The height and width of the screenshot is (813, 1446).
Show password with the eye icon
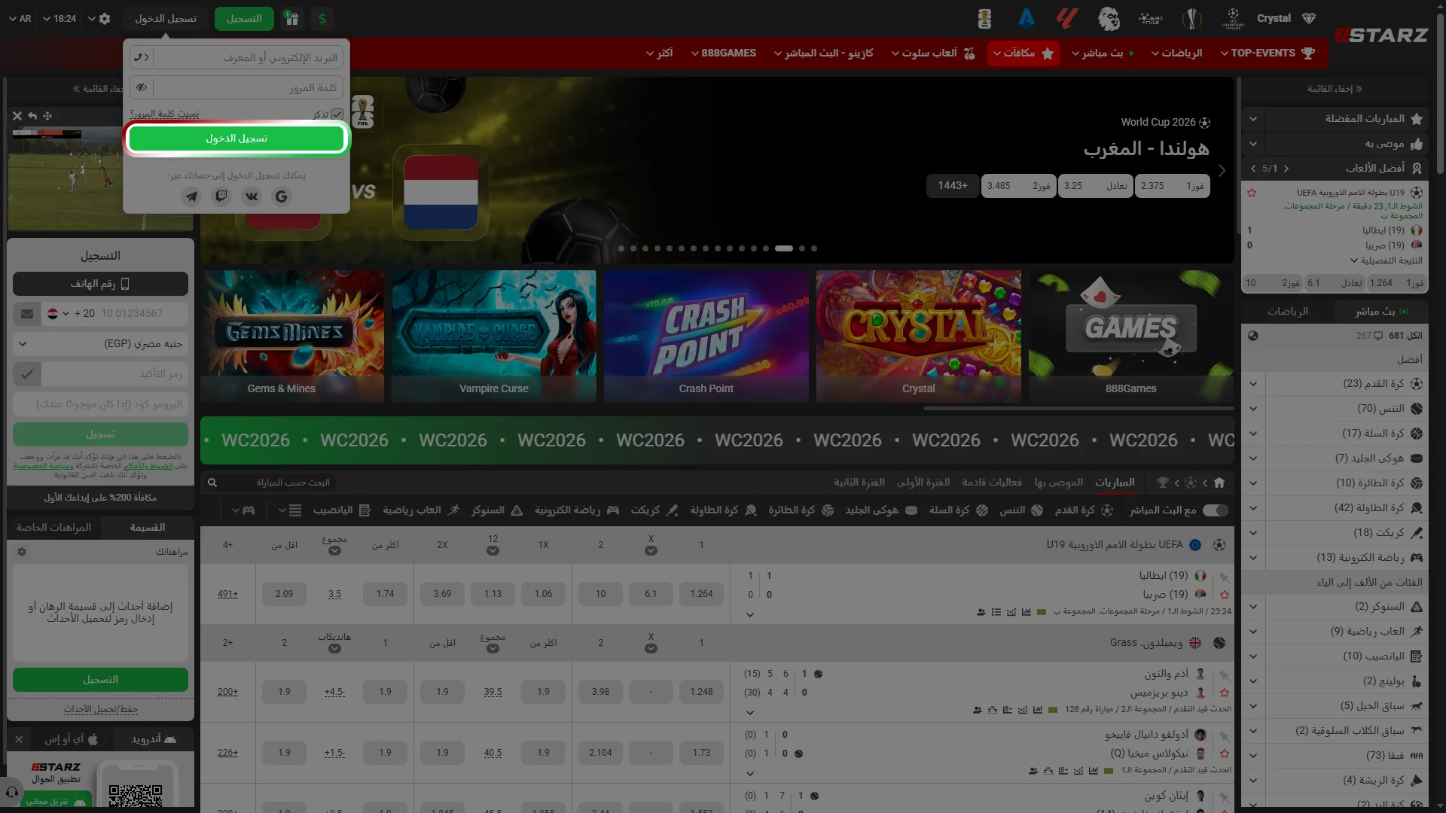click(142, 87)
